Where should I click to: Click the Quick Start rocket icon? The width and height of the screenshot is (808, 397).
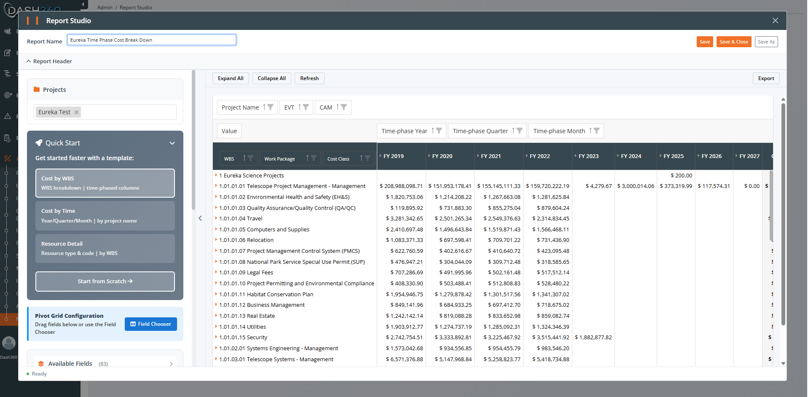click(x=39, y=143)
